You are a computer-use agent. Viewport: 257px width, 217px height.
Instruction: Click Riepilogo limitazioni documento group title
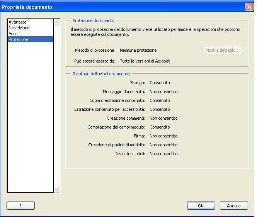[101, 74]
